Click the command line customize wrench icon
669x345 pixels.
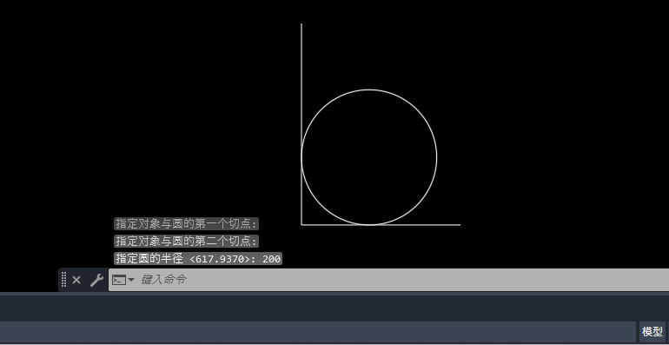(x=96, y=280)
